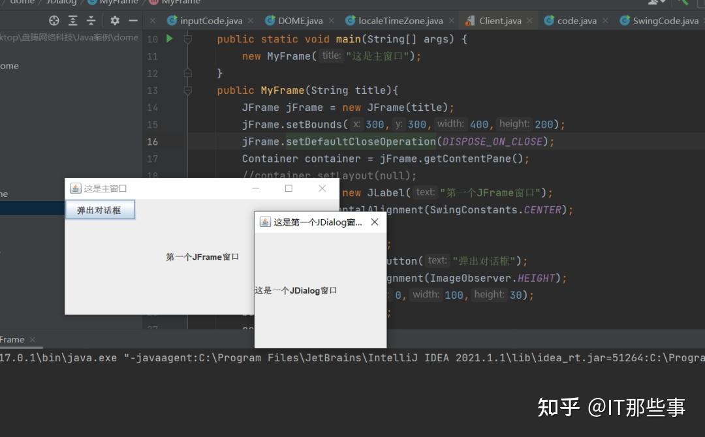Open project panel settings gear
The image size is (705, 437).
click(x=115, y=21)
